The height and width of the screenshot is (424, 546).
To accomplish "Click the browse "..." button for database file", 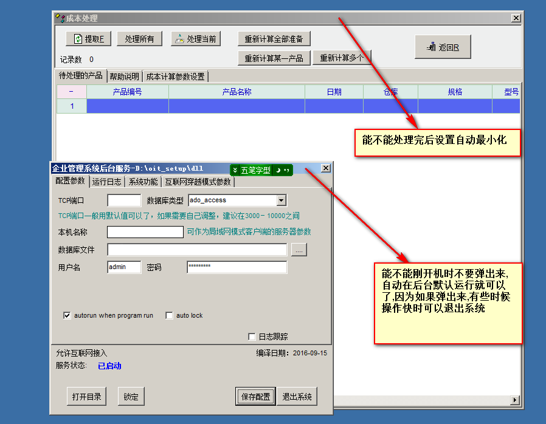I will (x=299, y=250).
